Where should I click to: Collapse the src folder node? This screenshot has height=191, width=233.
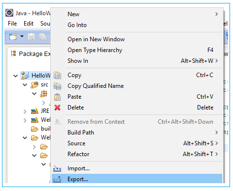pyautogui.click(x=25, y=85)
